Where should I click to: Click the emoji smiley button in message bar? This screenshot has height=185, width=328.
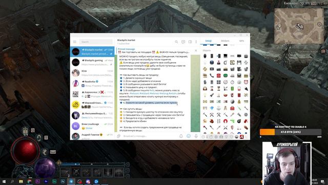(189, 136)
